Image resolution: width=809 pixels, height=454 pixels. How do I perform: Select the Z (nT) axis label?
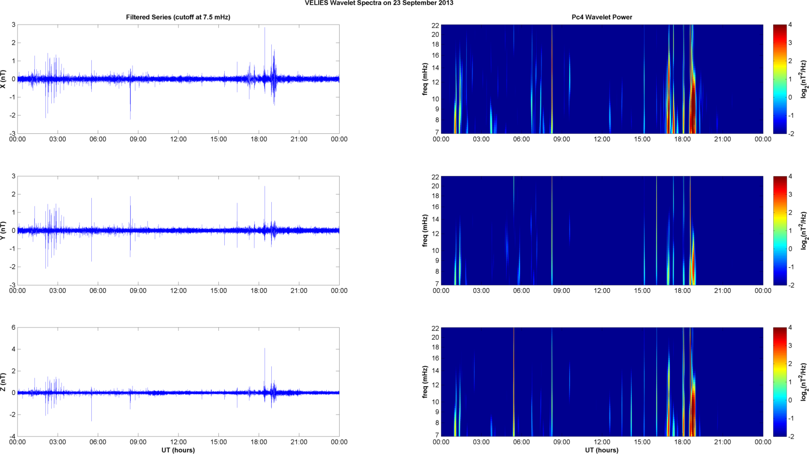pyautogui.click(x=4, y=382)
